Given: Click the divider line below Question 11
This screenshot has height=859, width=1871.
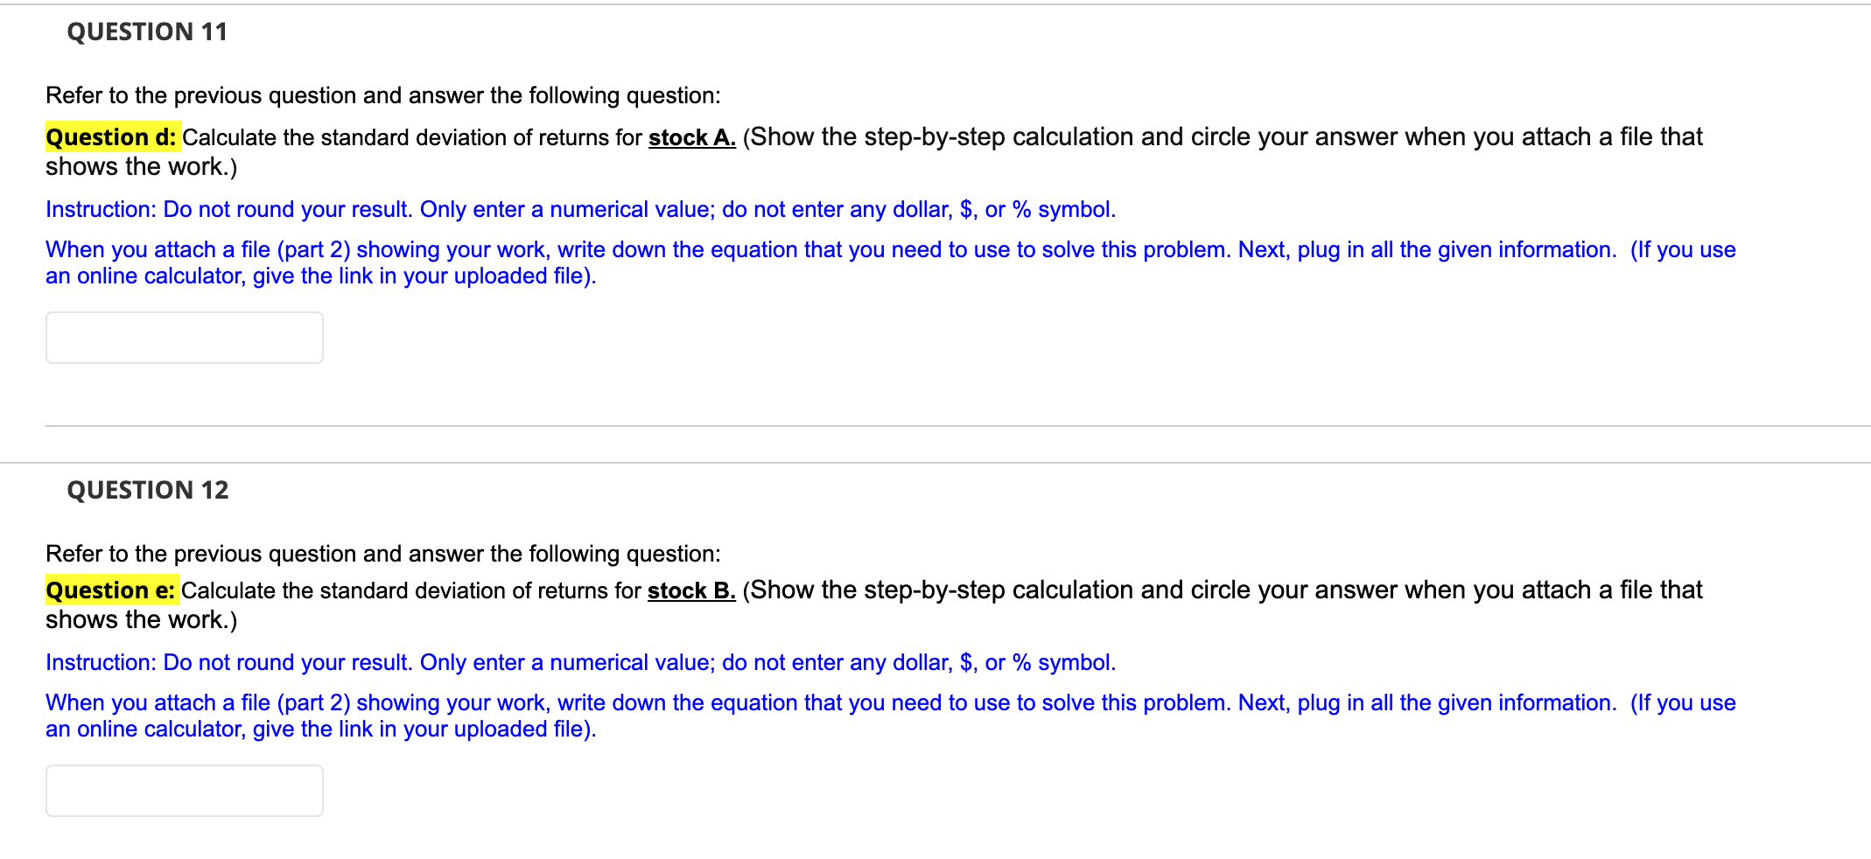Looking at the screenshot, I should tap(935, 423).
